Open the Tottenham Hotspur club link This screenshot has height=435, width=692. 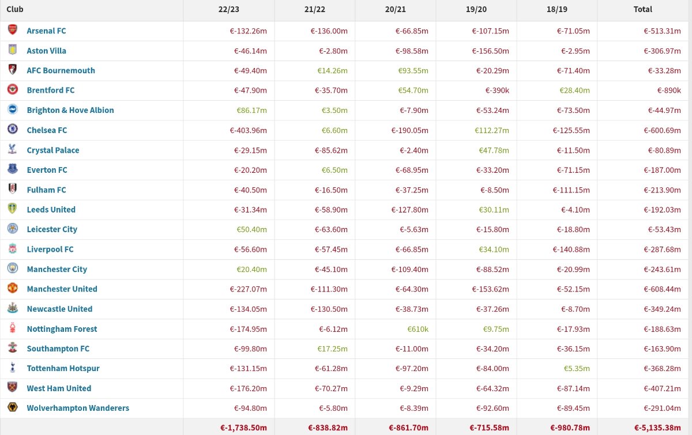pos(63,368)
